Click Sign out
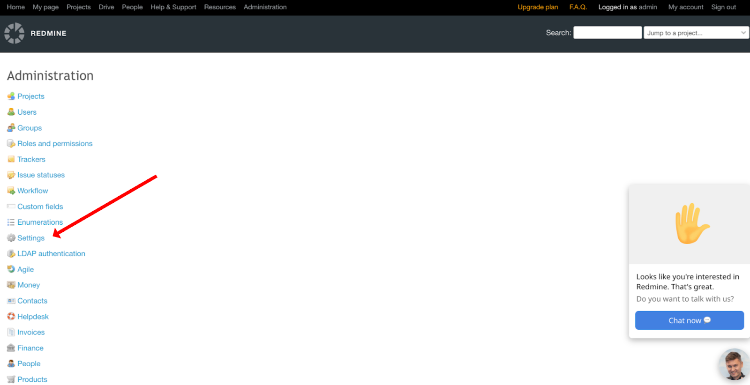This screenshot has height=385, width=750. coord(724,7)
